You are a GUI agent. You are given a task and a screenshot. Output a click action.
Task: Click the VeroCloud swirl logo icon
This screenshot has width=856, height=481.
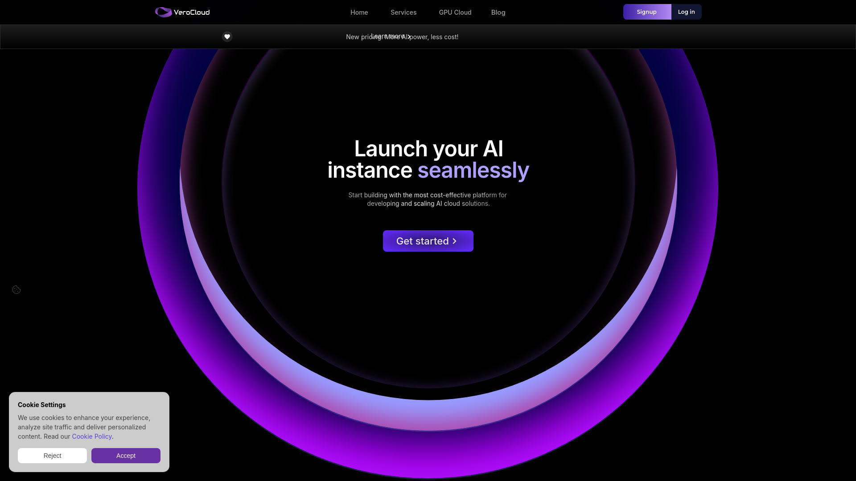coord(163,12)
